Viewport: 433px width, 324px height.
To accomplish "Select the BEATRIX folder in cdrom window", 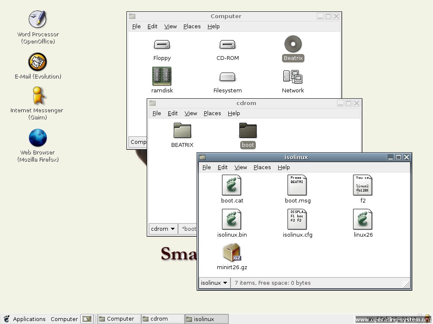I will (x=182, y=130).
